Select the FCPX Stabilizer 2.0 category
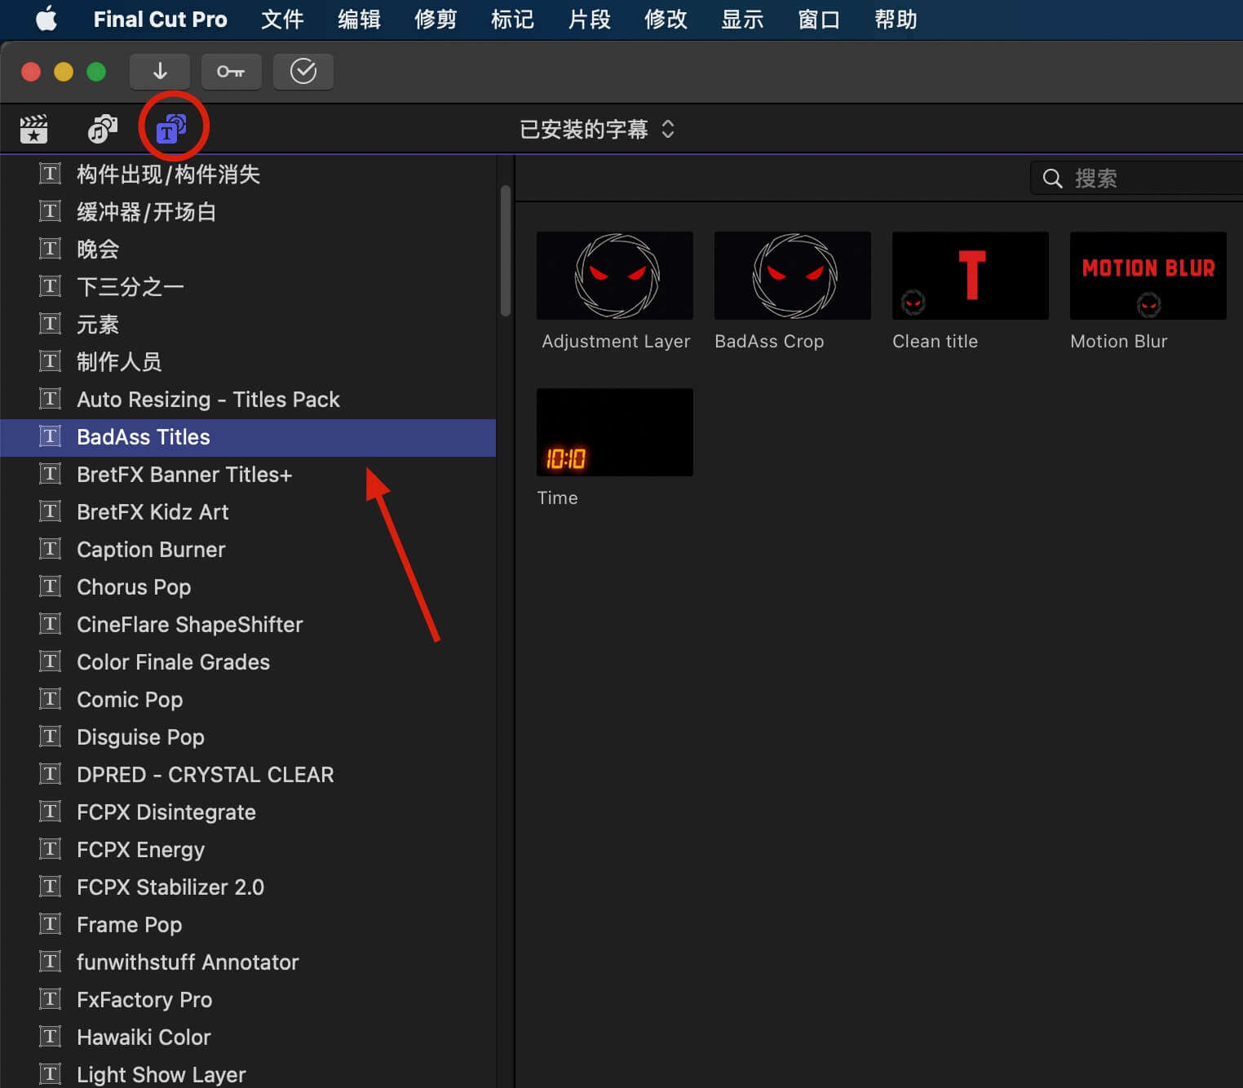Viewport: 1243px width, 1088px height. (x=248, y=887)
